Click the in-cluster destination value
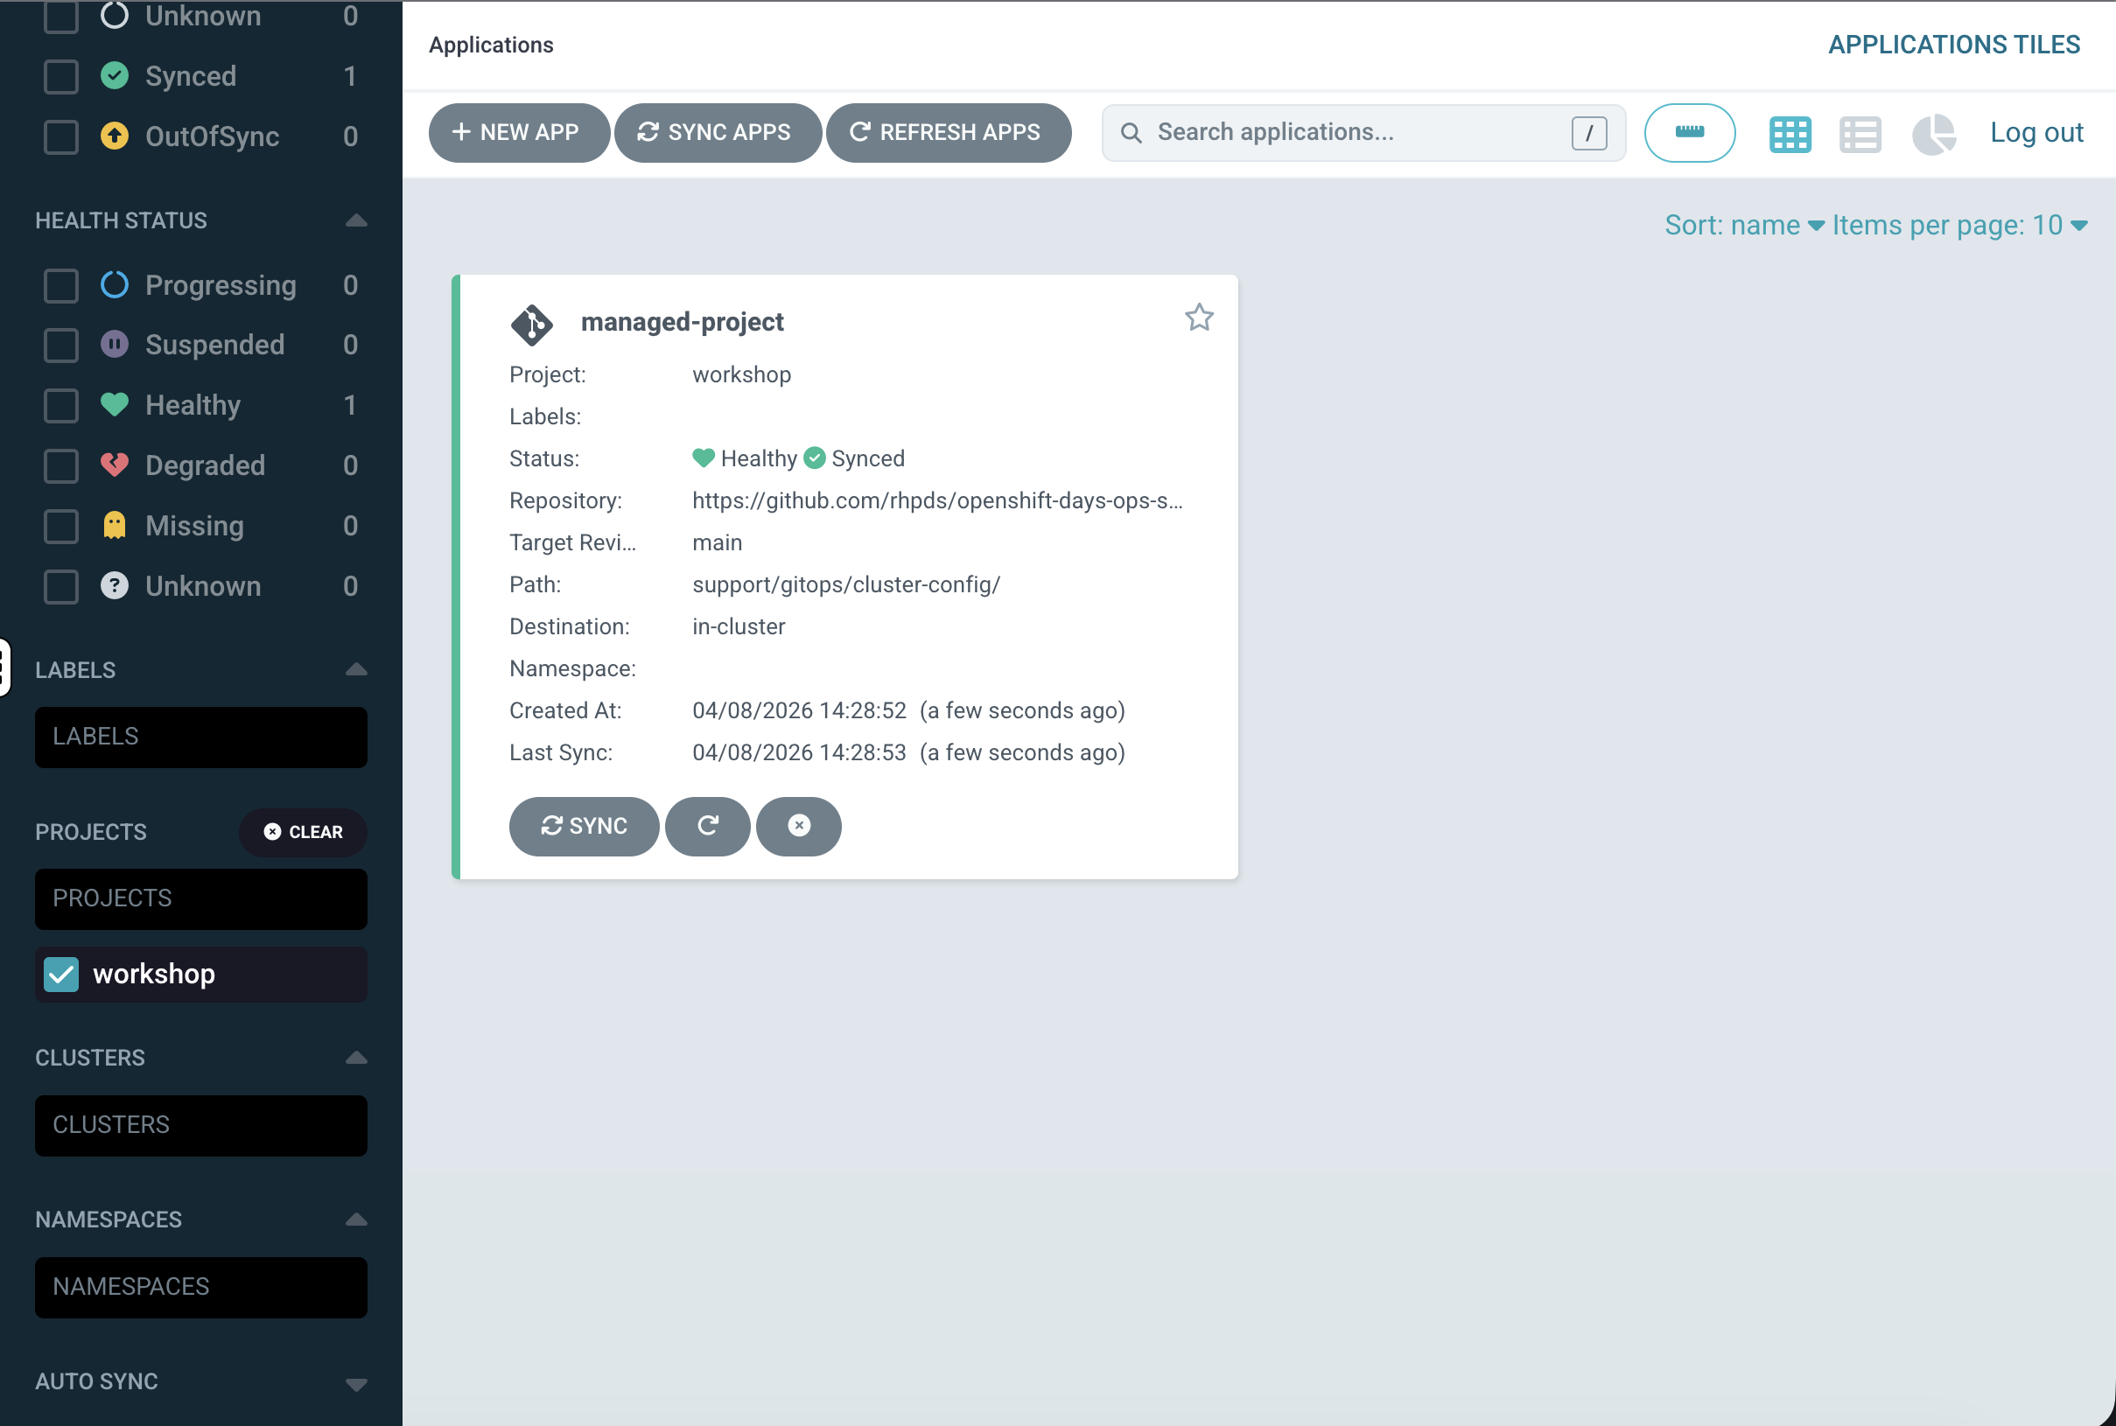The image size is (2116, 1426). (x=739, y=626)
